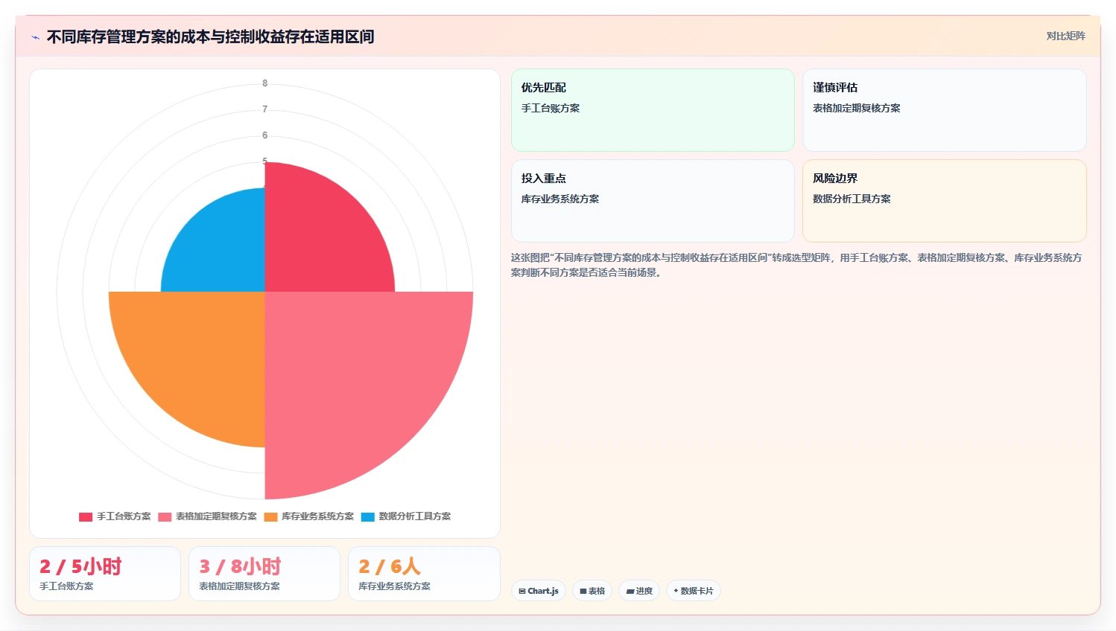The height and width of the screenshot is (631, 1116).
Task: Click the 表格 tag
Action: [x=592, y=591]
